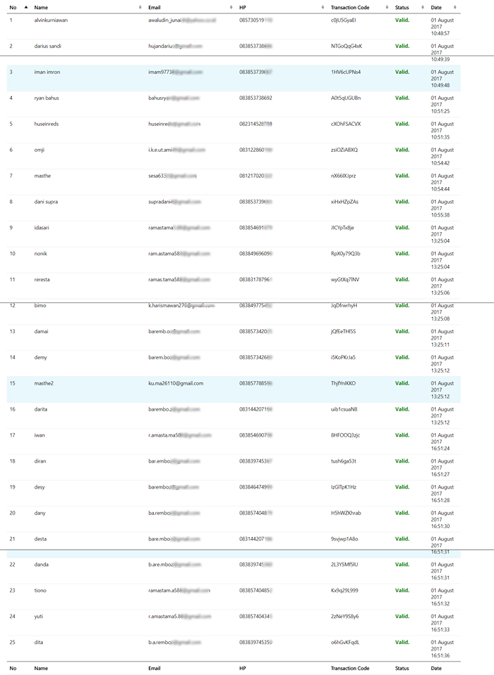Click the Valid status for row 7 masthe
The height and width of the screenshot is (675, 494).
pos(402,176)
